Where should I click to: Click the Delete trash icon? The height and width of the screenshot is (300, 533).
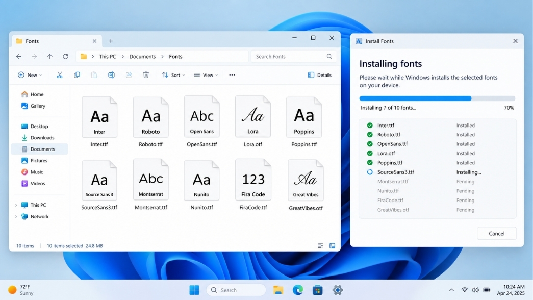click(x=146, y=75)
